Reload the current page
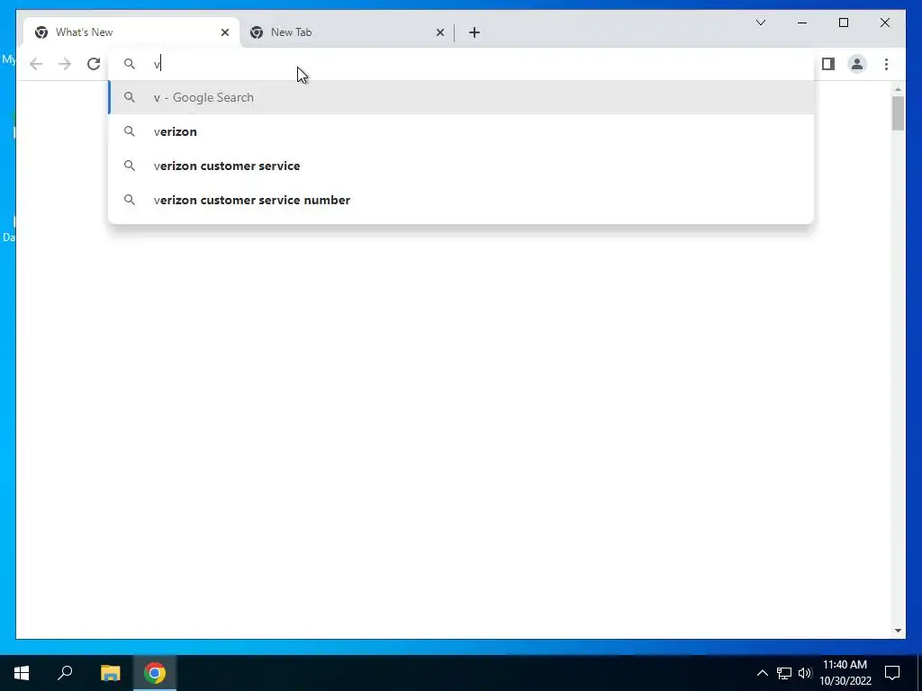This screenshot has height=691, width=922. (x=94, y=64)
